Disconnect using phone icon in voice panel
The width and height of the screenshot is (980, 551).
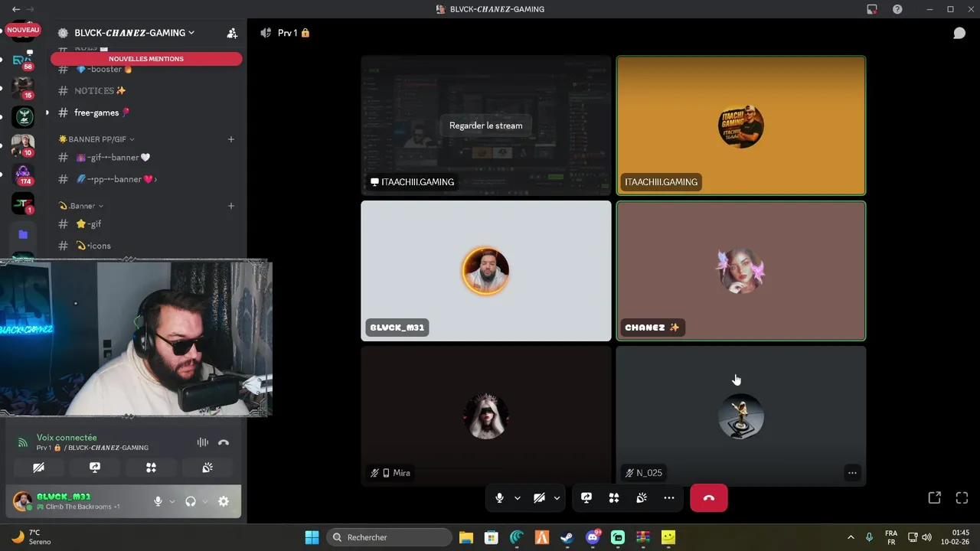tap(224, 442)
